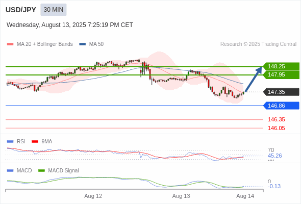Click the 146.05 red support level
Viewport: 301px width, 204px height.
coord(276,128)
